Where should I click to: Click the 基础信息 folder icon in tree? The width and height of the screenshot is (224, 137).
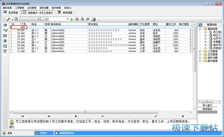(x=205, y=29)
